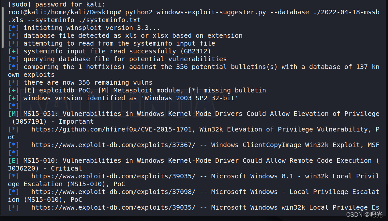Click the CSDN watermark in the corner
388x221 pixels.
click(x=365, y=214)
